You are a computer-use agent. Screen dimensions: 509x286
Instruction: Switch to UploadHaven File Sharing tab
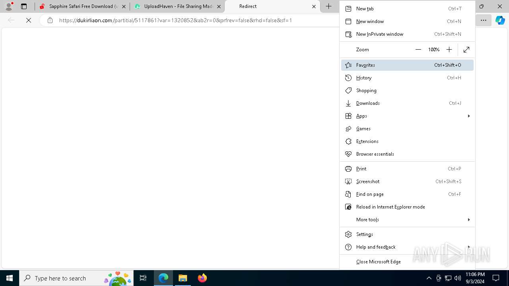177,6
